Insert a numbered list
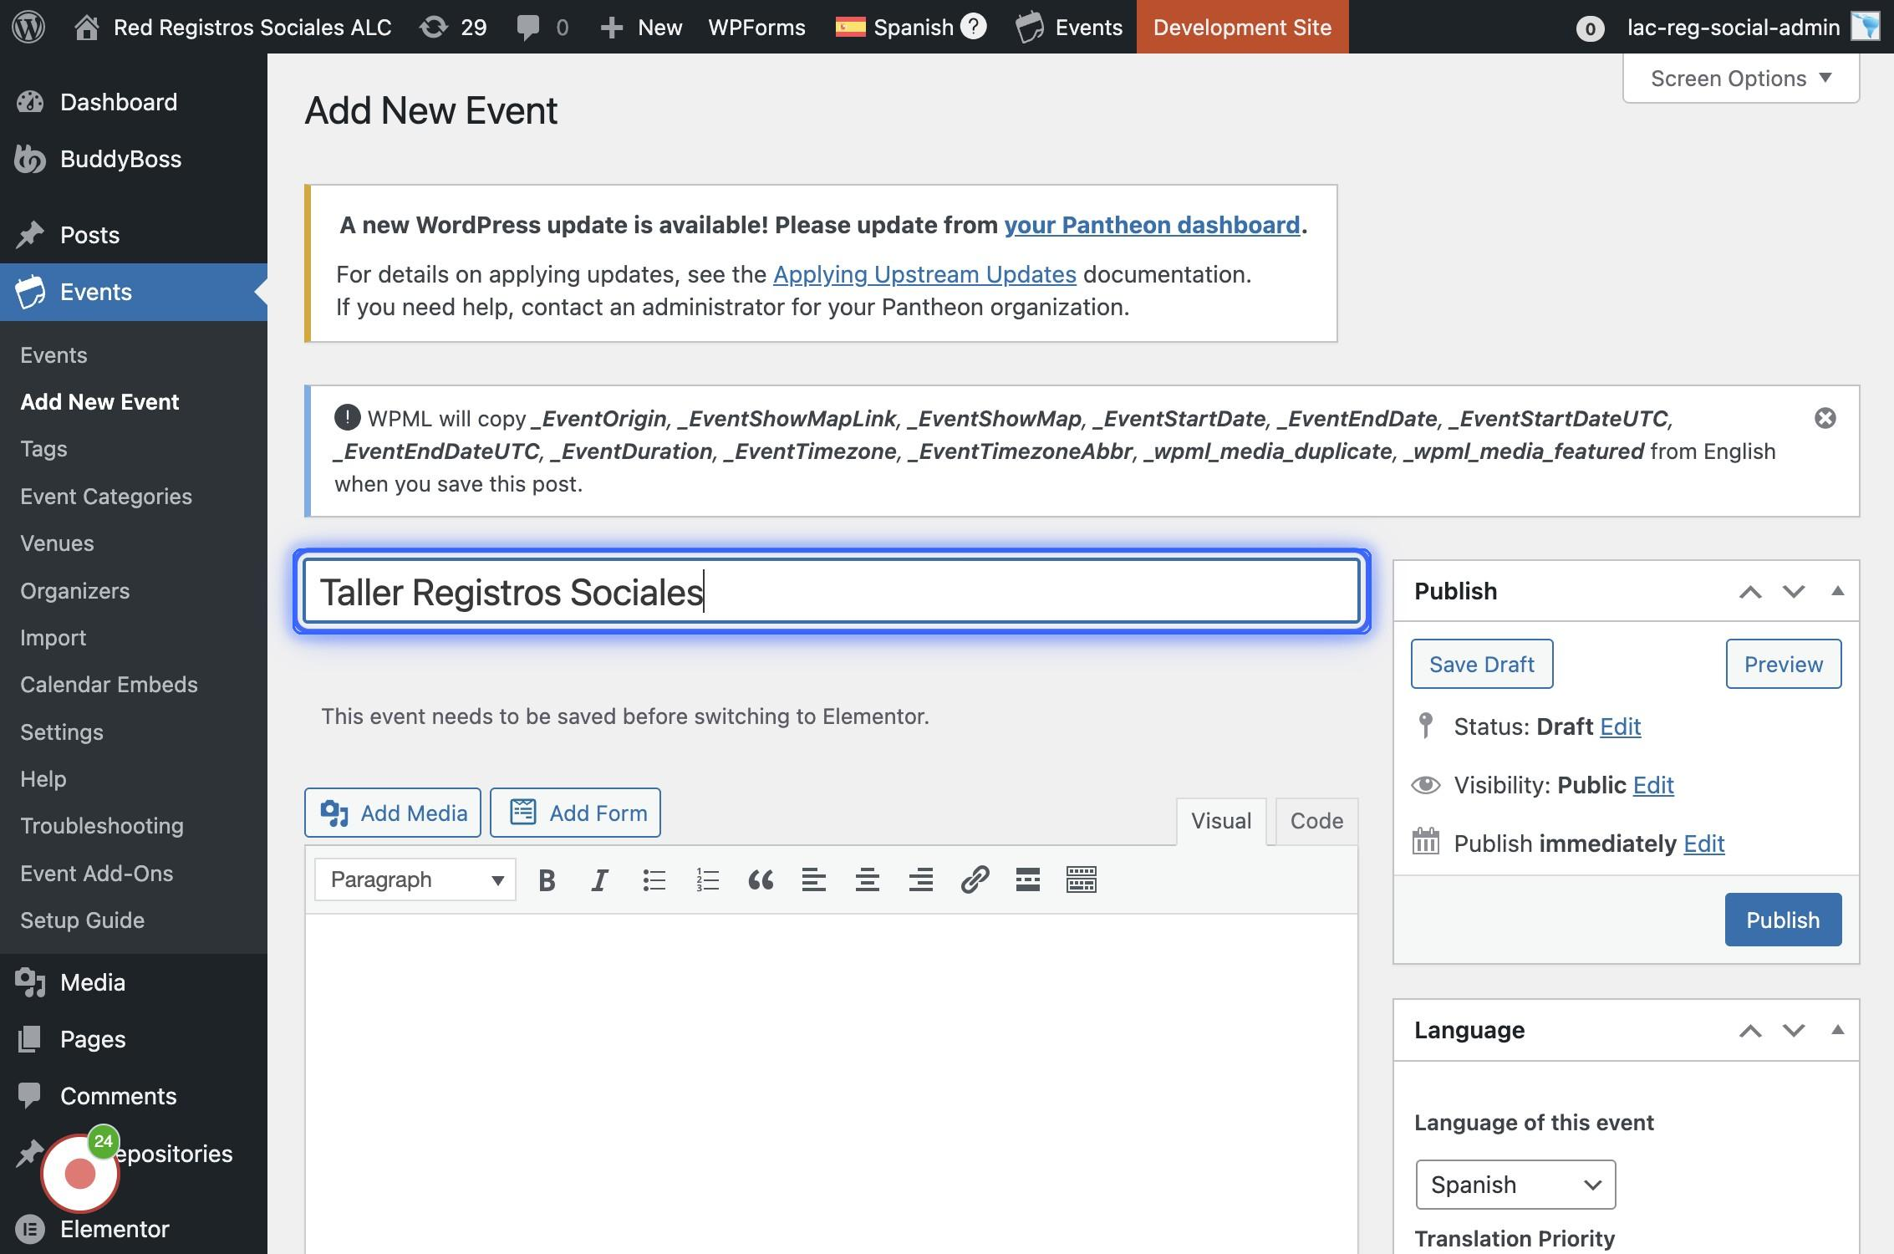Screen dimensions: 1894x1254 [707, 879]
